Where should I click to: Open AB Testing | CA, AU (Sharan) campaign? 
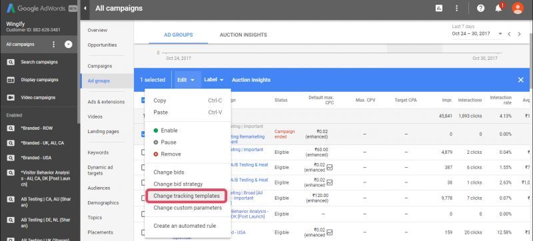pyautogui.click(x=46, y=202)
